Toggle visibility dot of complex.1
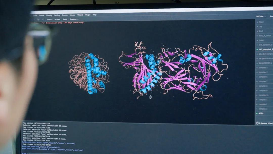This screenshot has width=273, height=154. (257, 100)
